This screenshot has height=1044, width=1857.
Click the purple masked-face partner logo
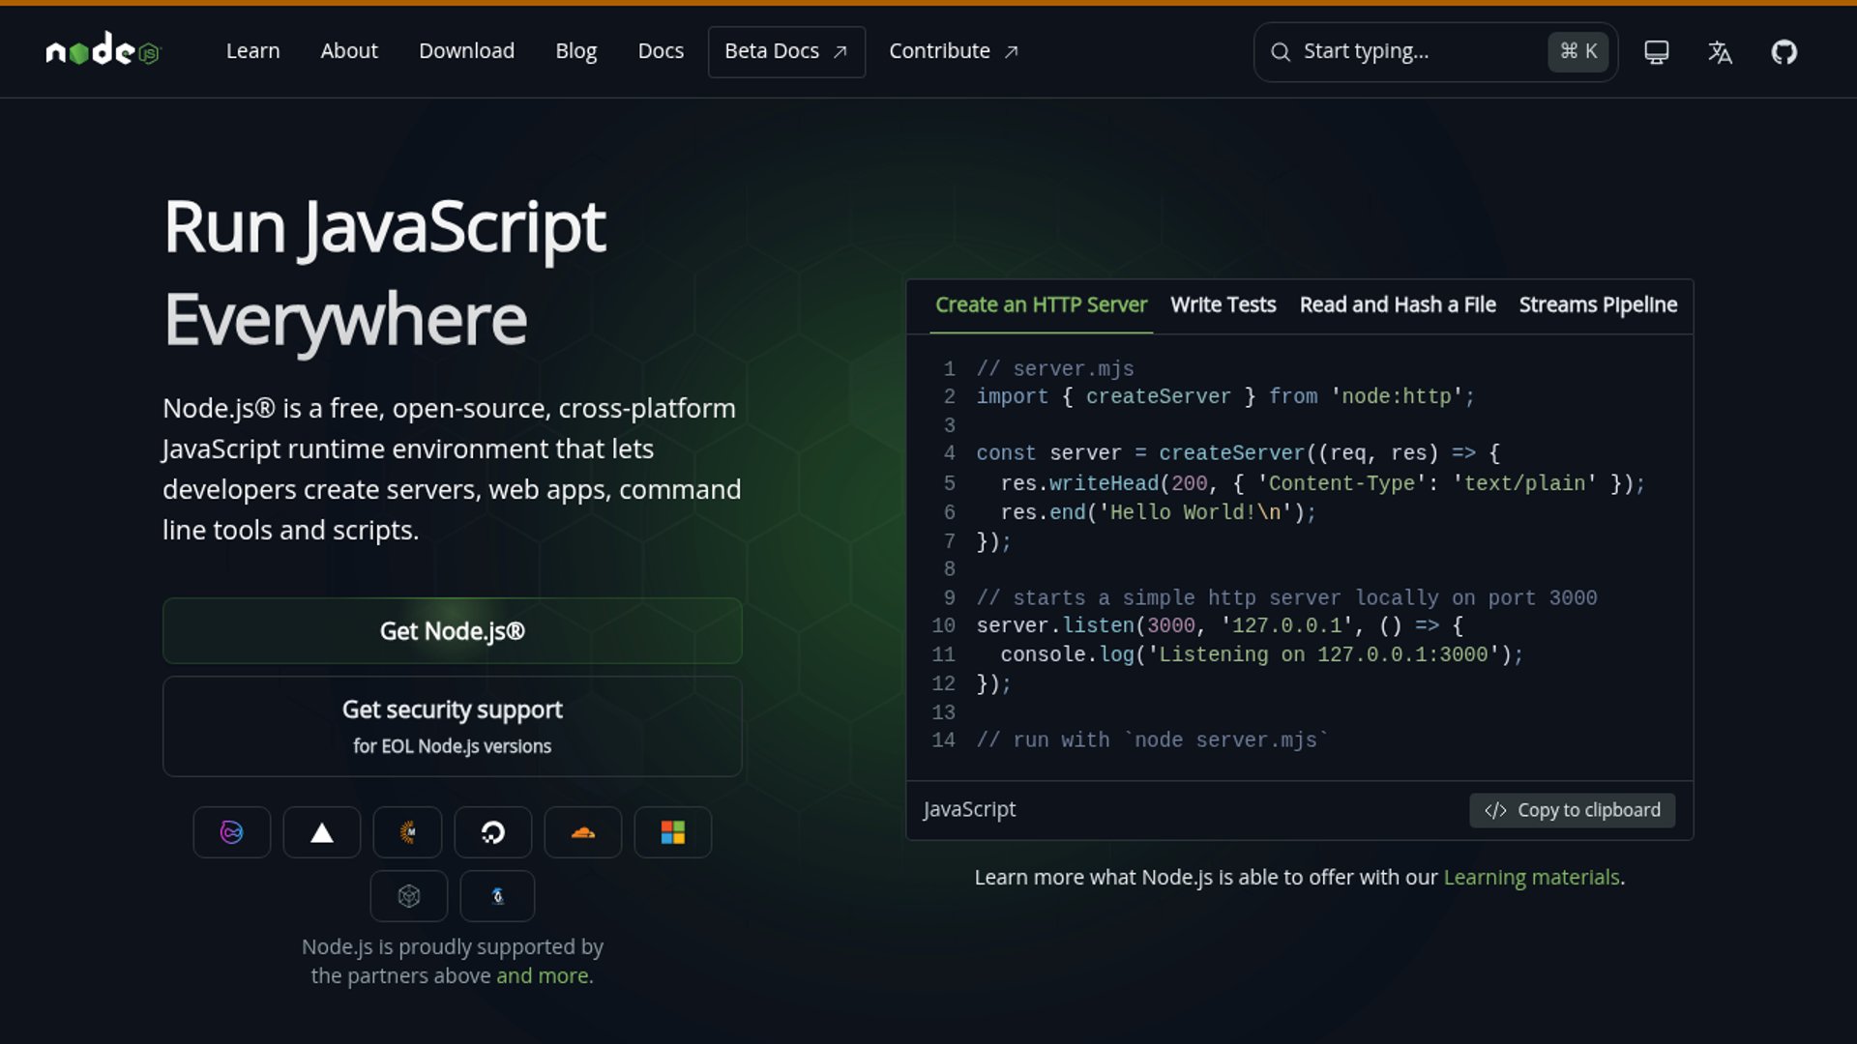point(232,832)
